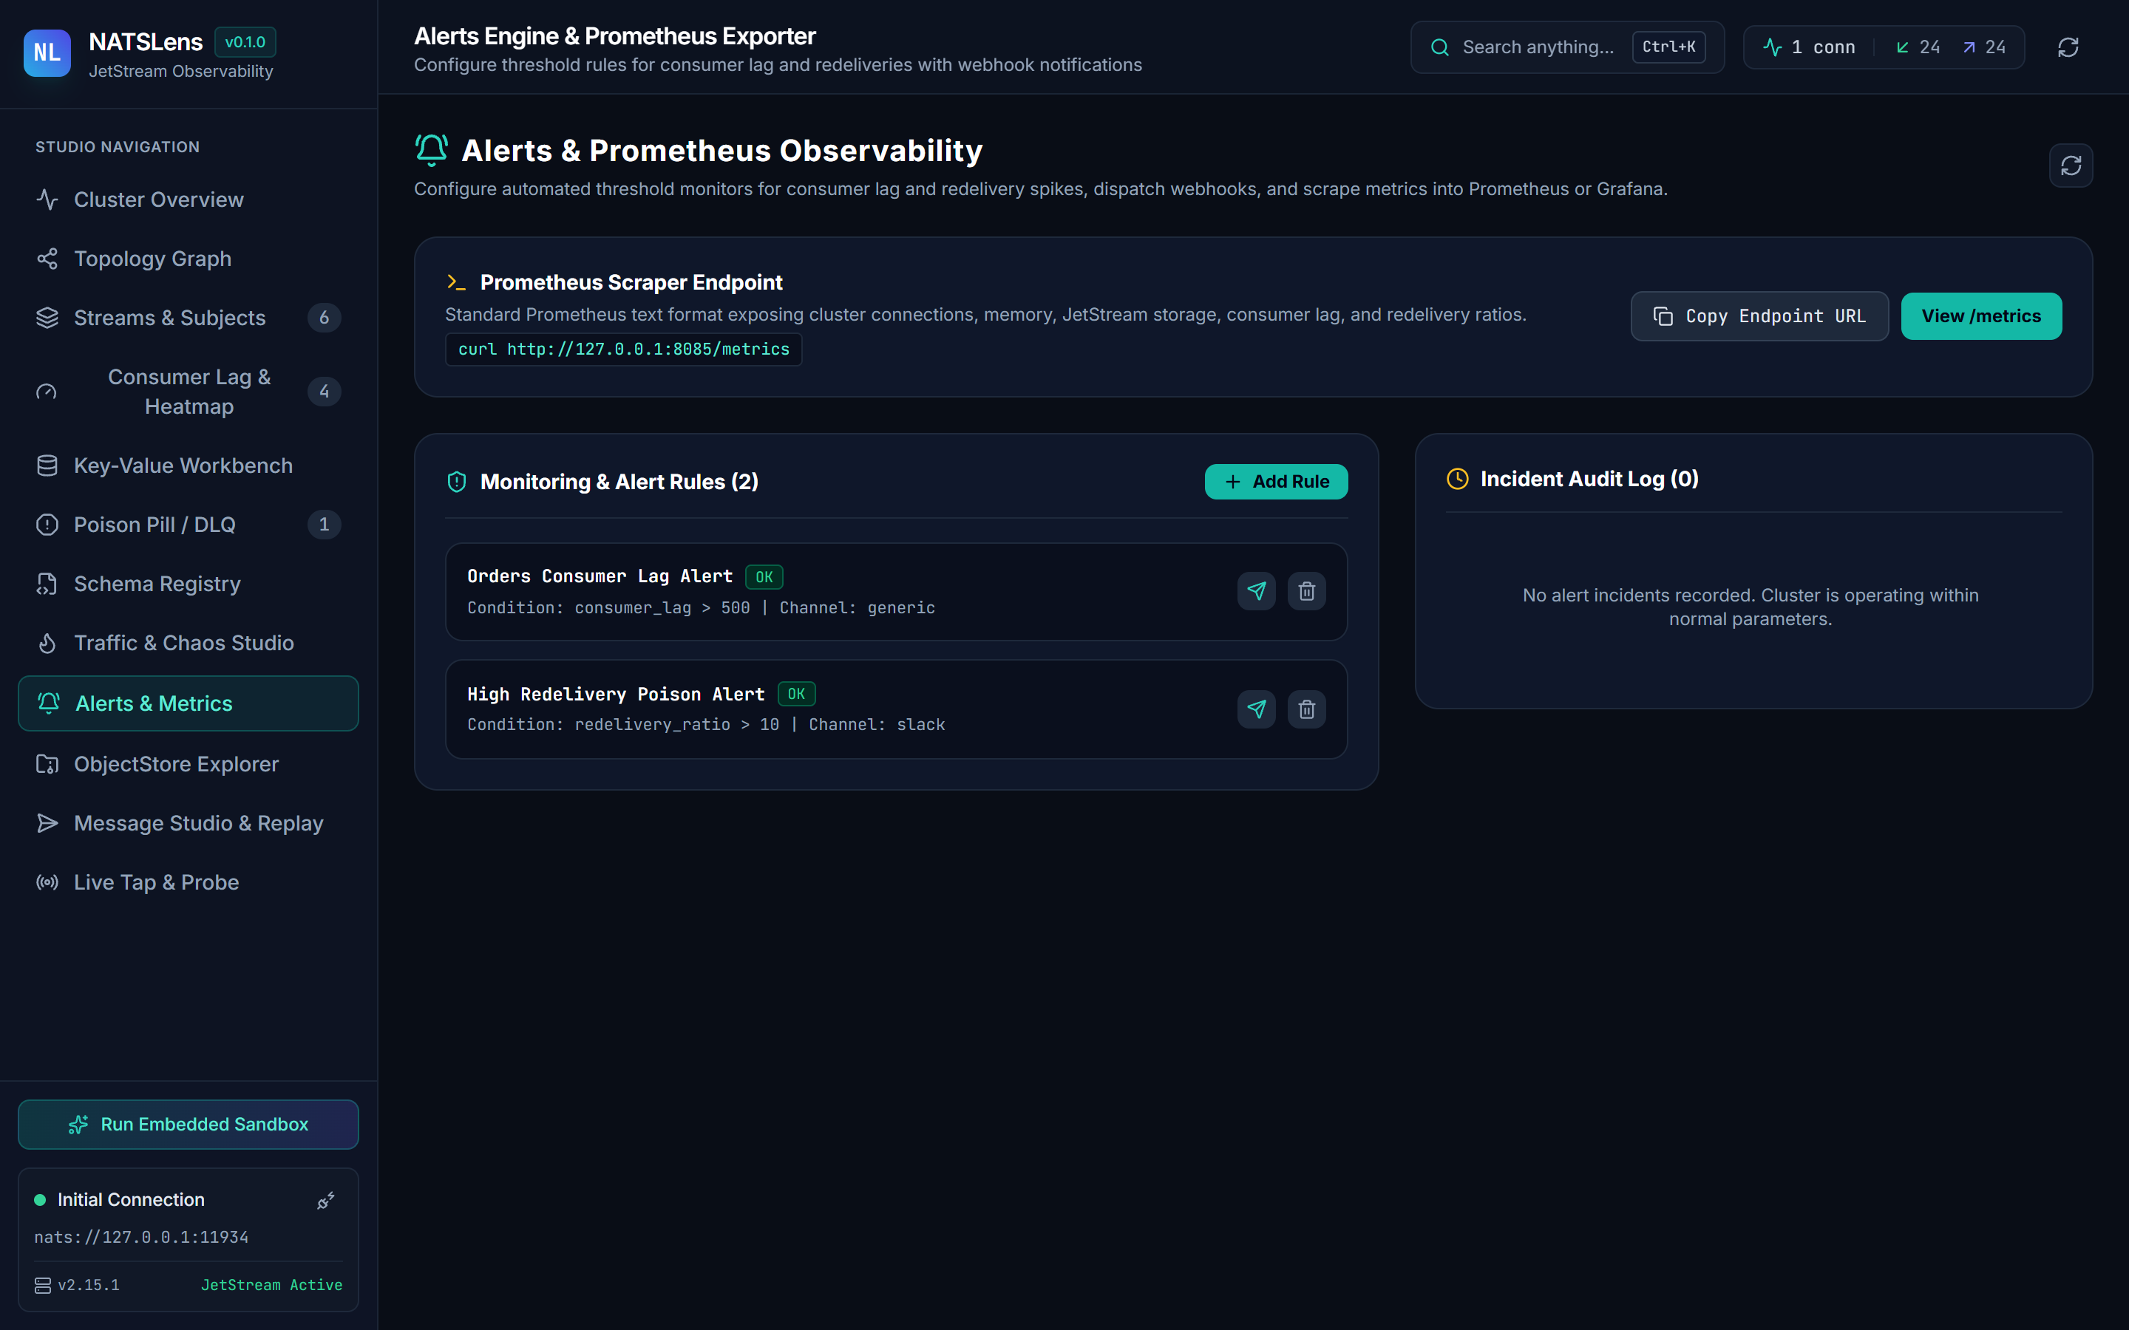This screenshot has width=2129, height=1330.
Task: Click the pulse icon beside 1 conn
Action: (1773, 47)
